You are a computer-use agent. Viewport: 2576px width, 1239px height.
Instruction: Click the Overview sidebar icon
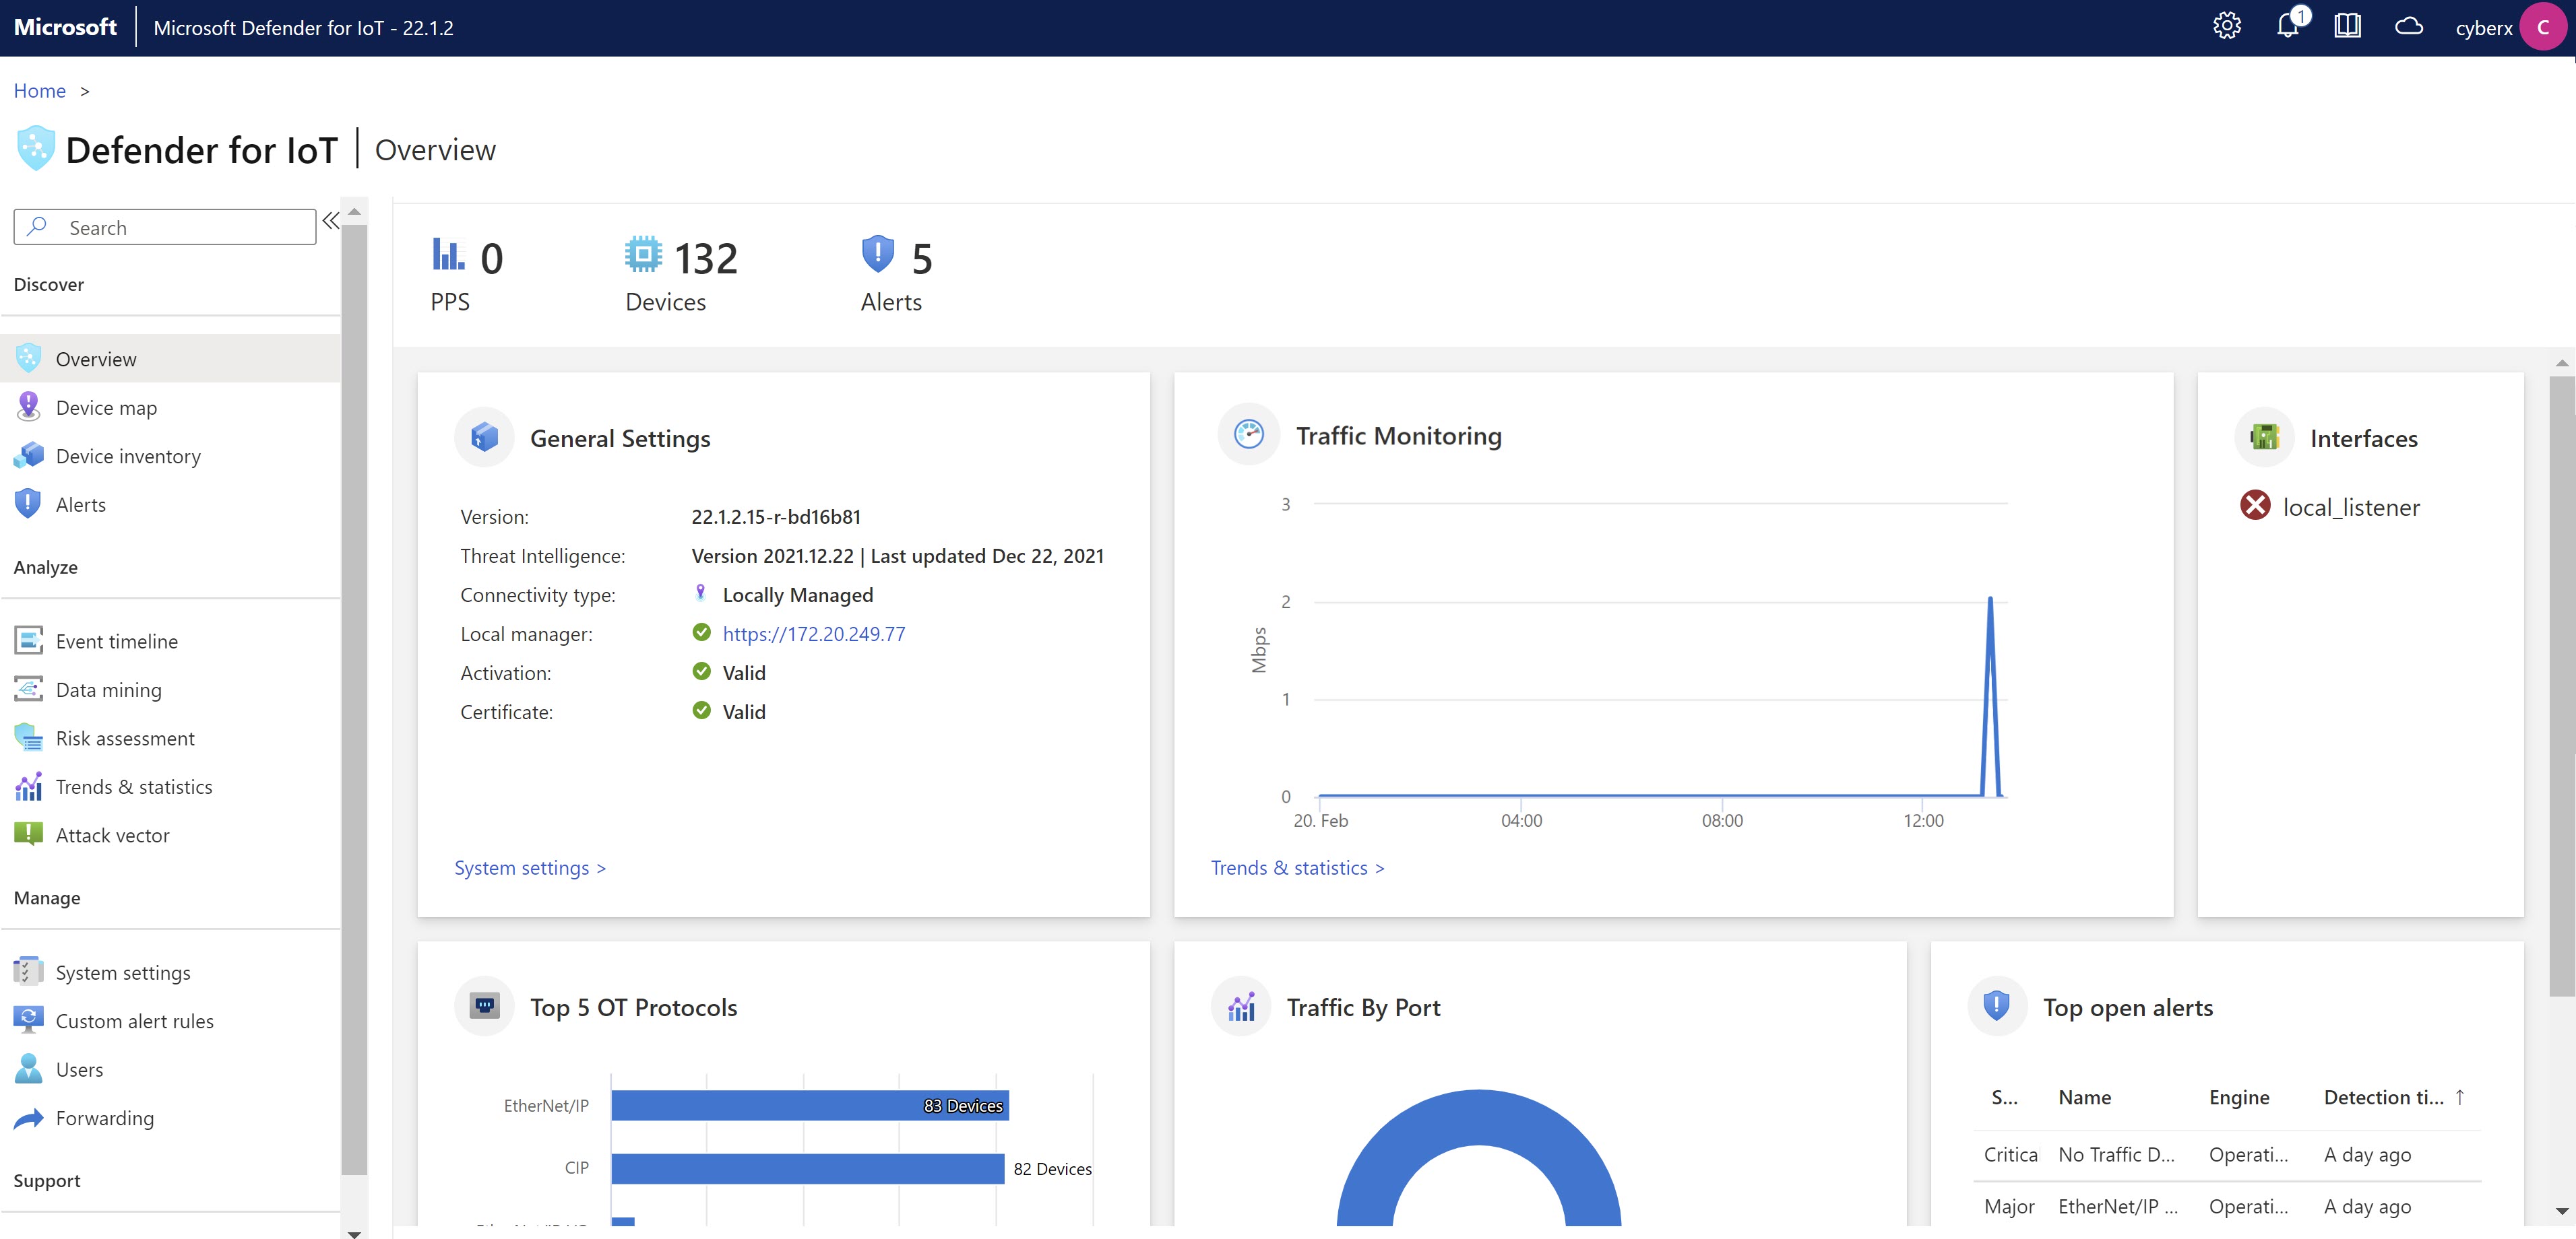point(28,359)
